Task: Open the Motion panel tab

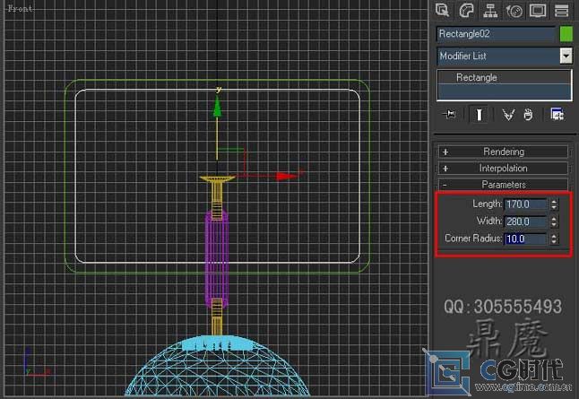Action: 514,11
